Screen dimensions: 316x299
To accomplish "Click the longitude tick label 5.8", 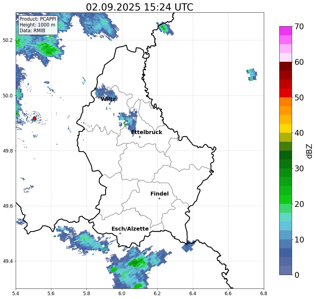I will coord(86,293).
